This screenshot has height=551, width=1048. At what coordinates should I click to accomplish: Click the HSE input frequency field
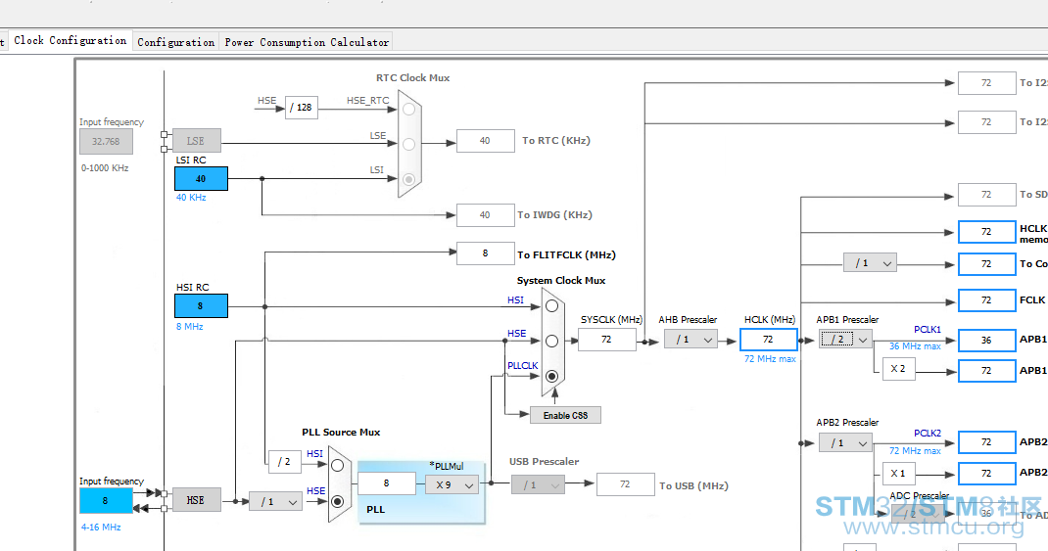pyautogui.click(x=106, y=501)
